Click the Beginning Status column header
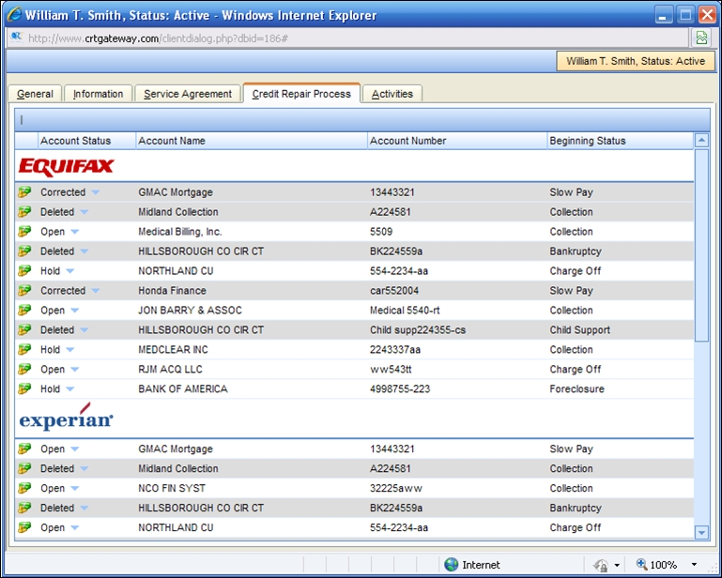 click(587, 141)
